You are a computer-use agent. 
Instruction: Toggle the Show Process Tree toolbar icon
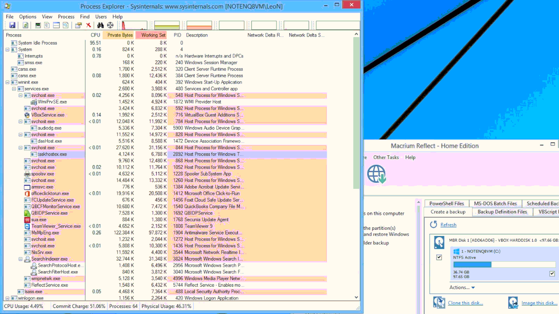click(47, 25)
